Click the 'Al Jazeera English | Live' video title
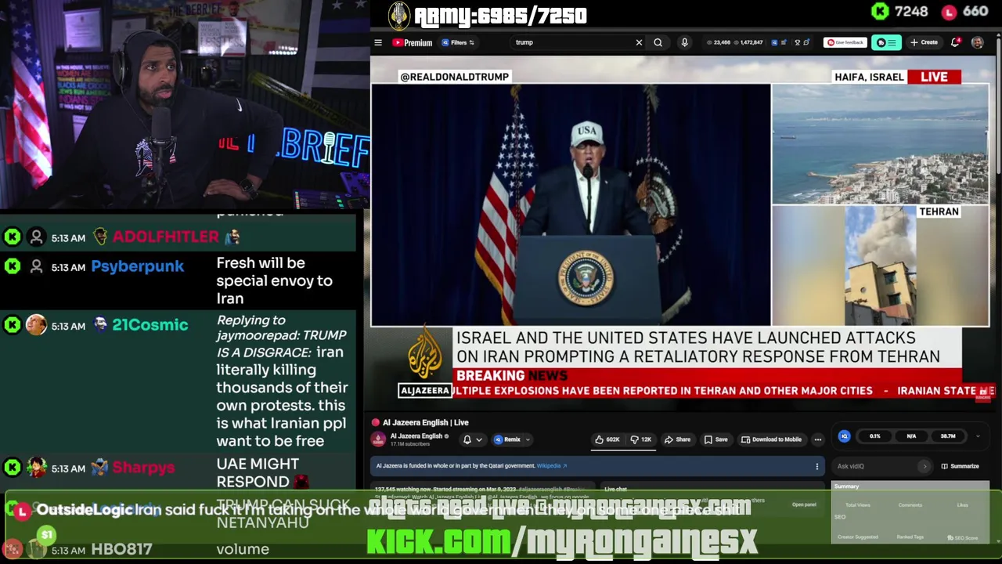 coord(425,422)
